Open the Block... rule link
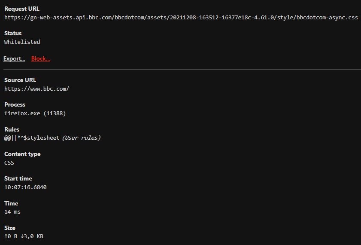Screen dimensions: 361x245 tap(41, 59)
